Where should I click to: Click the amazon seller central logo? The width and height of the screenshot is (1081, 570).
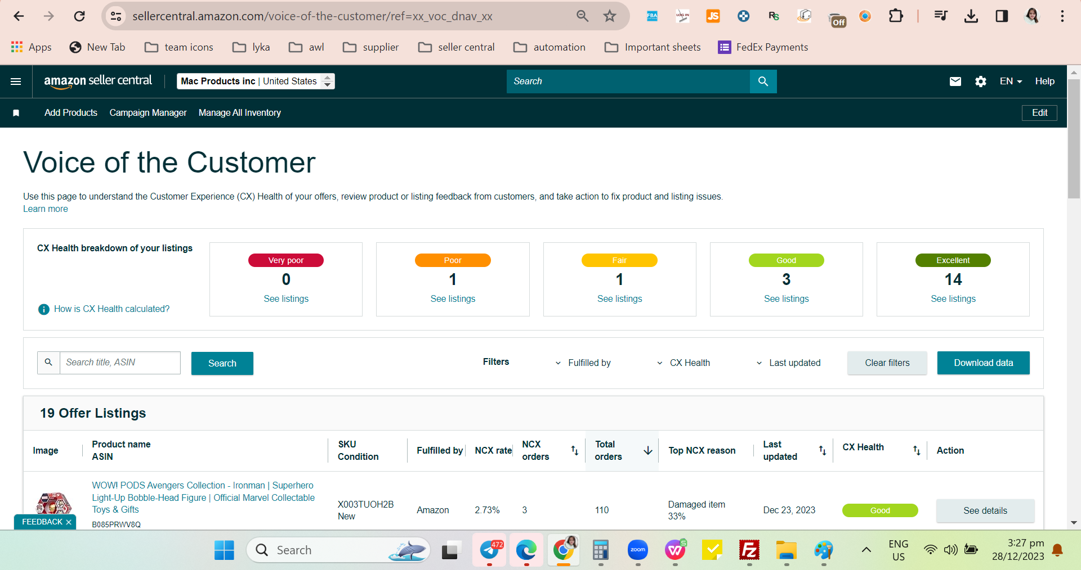tap(98, 82)
